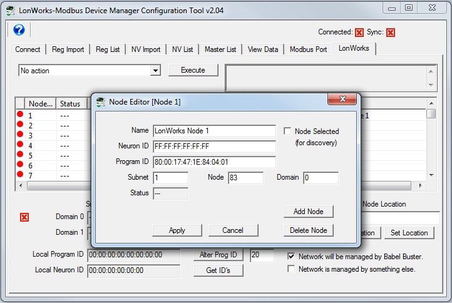Click the red status dot for node 7
This screenshot has width=452, height=303.
(x=20, y=175)
